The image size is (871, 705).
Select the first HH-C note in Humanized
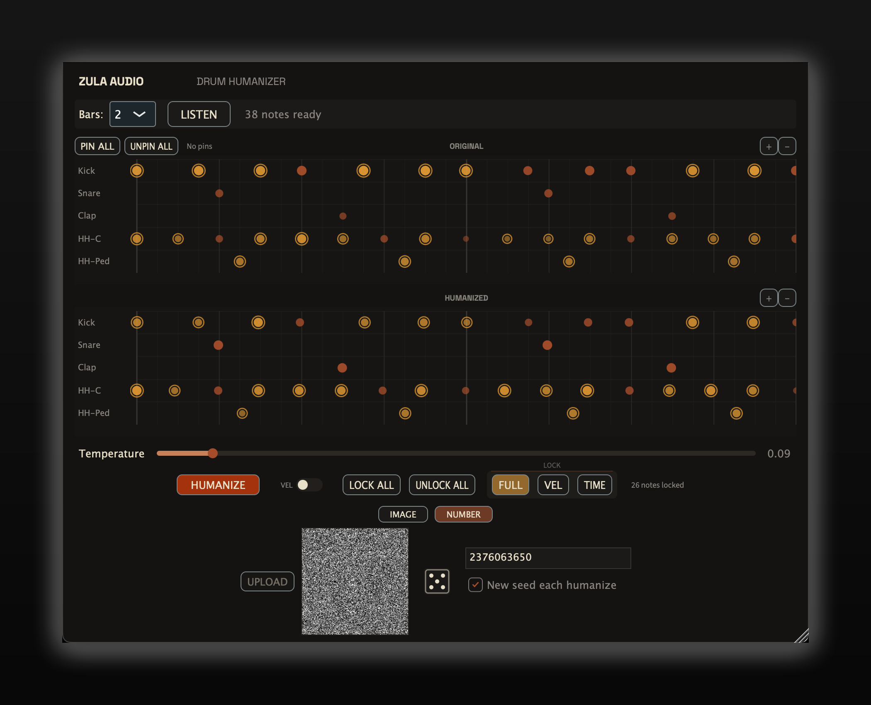click(137, 391)
